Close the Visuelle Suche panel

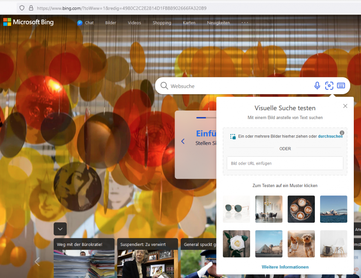pyautogui.click(x=345, y=106)
